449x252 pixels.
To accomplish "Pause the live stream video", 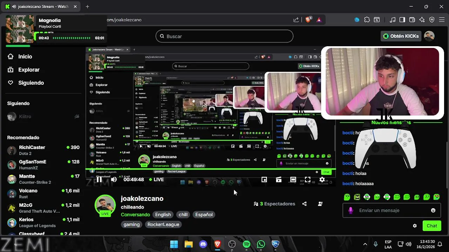I will pyautogui.click(x=99, y=180).
